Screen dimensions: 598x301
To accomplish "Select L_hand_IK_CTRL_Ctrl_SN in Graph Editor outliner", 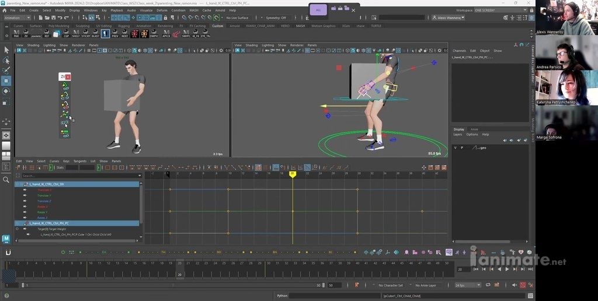I will [77, 184].
